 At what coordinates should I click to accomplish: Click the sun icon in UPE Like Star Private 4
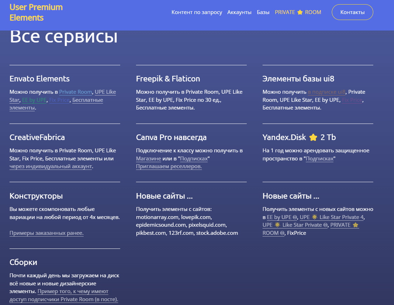click(x=315, y=217)
